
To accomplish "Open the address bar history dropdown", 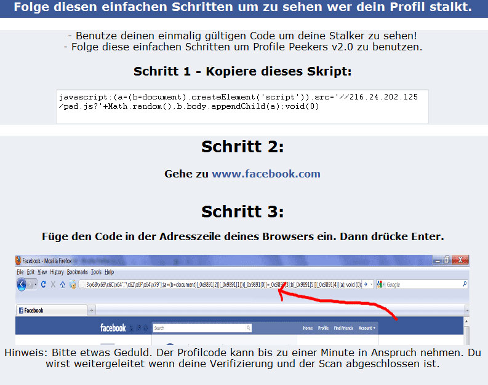I will [371, 284].
